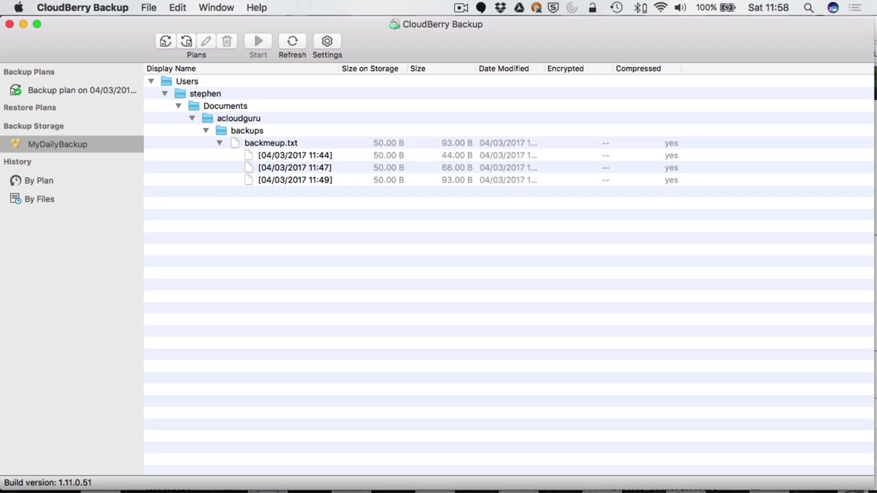Screen dimensions: 877x493
Task: Open the Google Drive menu bar icon
Action: 519,8
